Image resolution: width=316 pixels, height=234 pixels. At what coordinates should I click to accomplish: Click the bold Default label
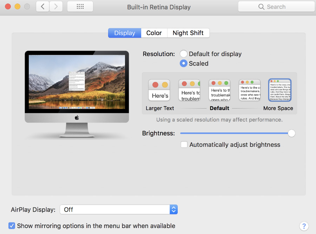(219, 108)
